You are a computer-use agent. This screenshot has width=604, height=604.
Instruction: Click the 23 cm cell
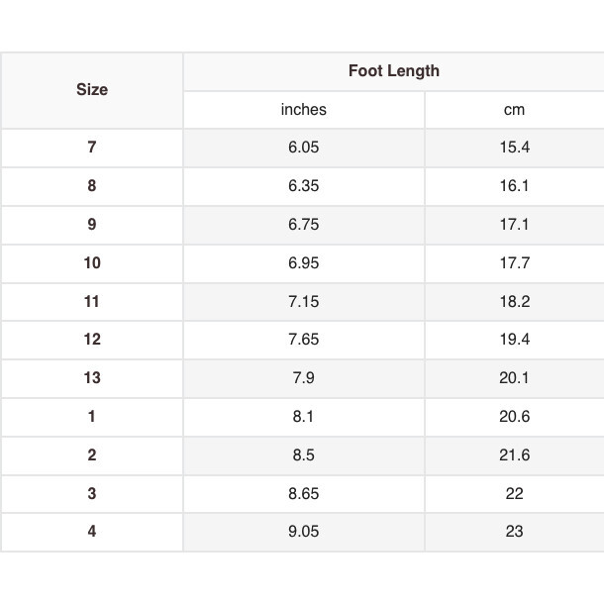point(514,532)
